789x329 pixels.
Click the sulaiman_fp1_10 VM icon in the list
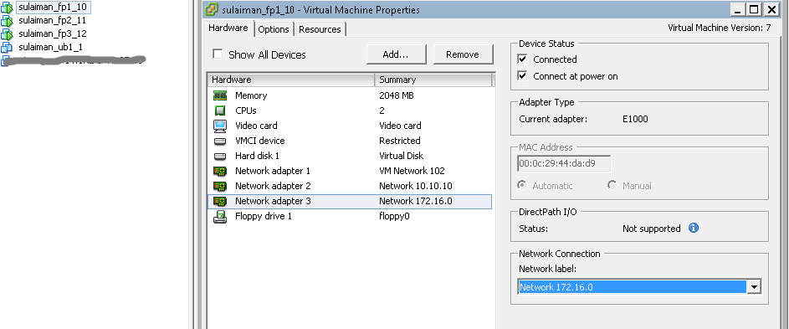tap(7, 8)
